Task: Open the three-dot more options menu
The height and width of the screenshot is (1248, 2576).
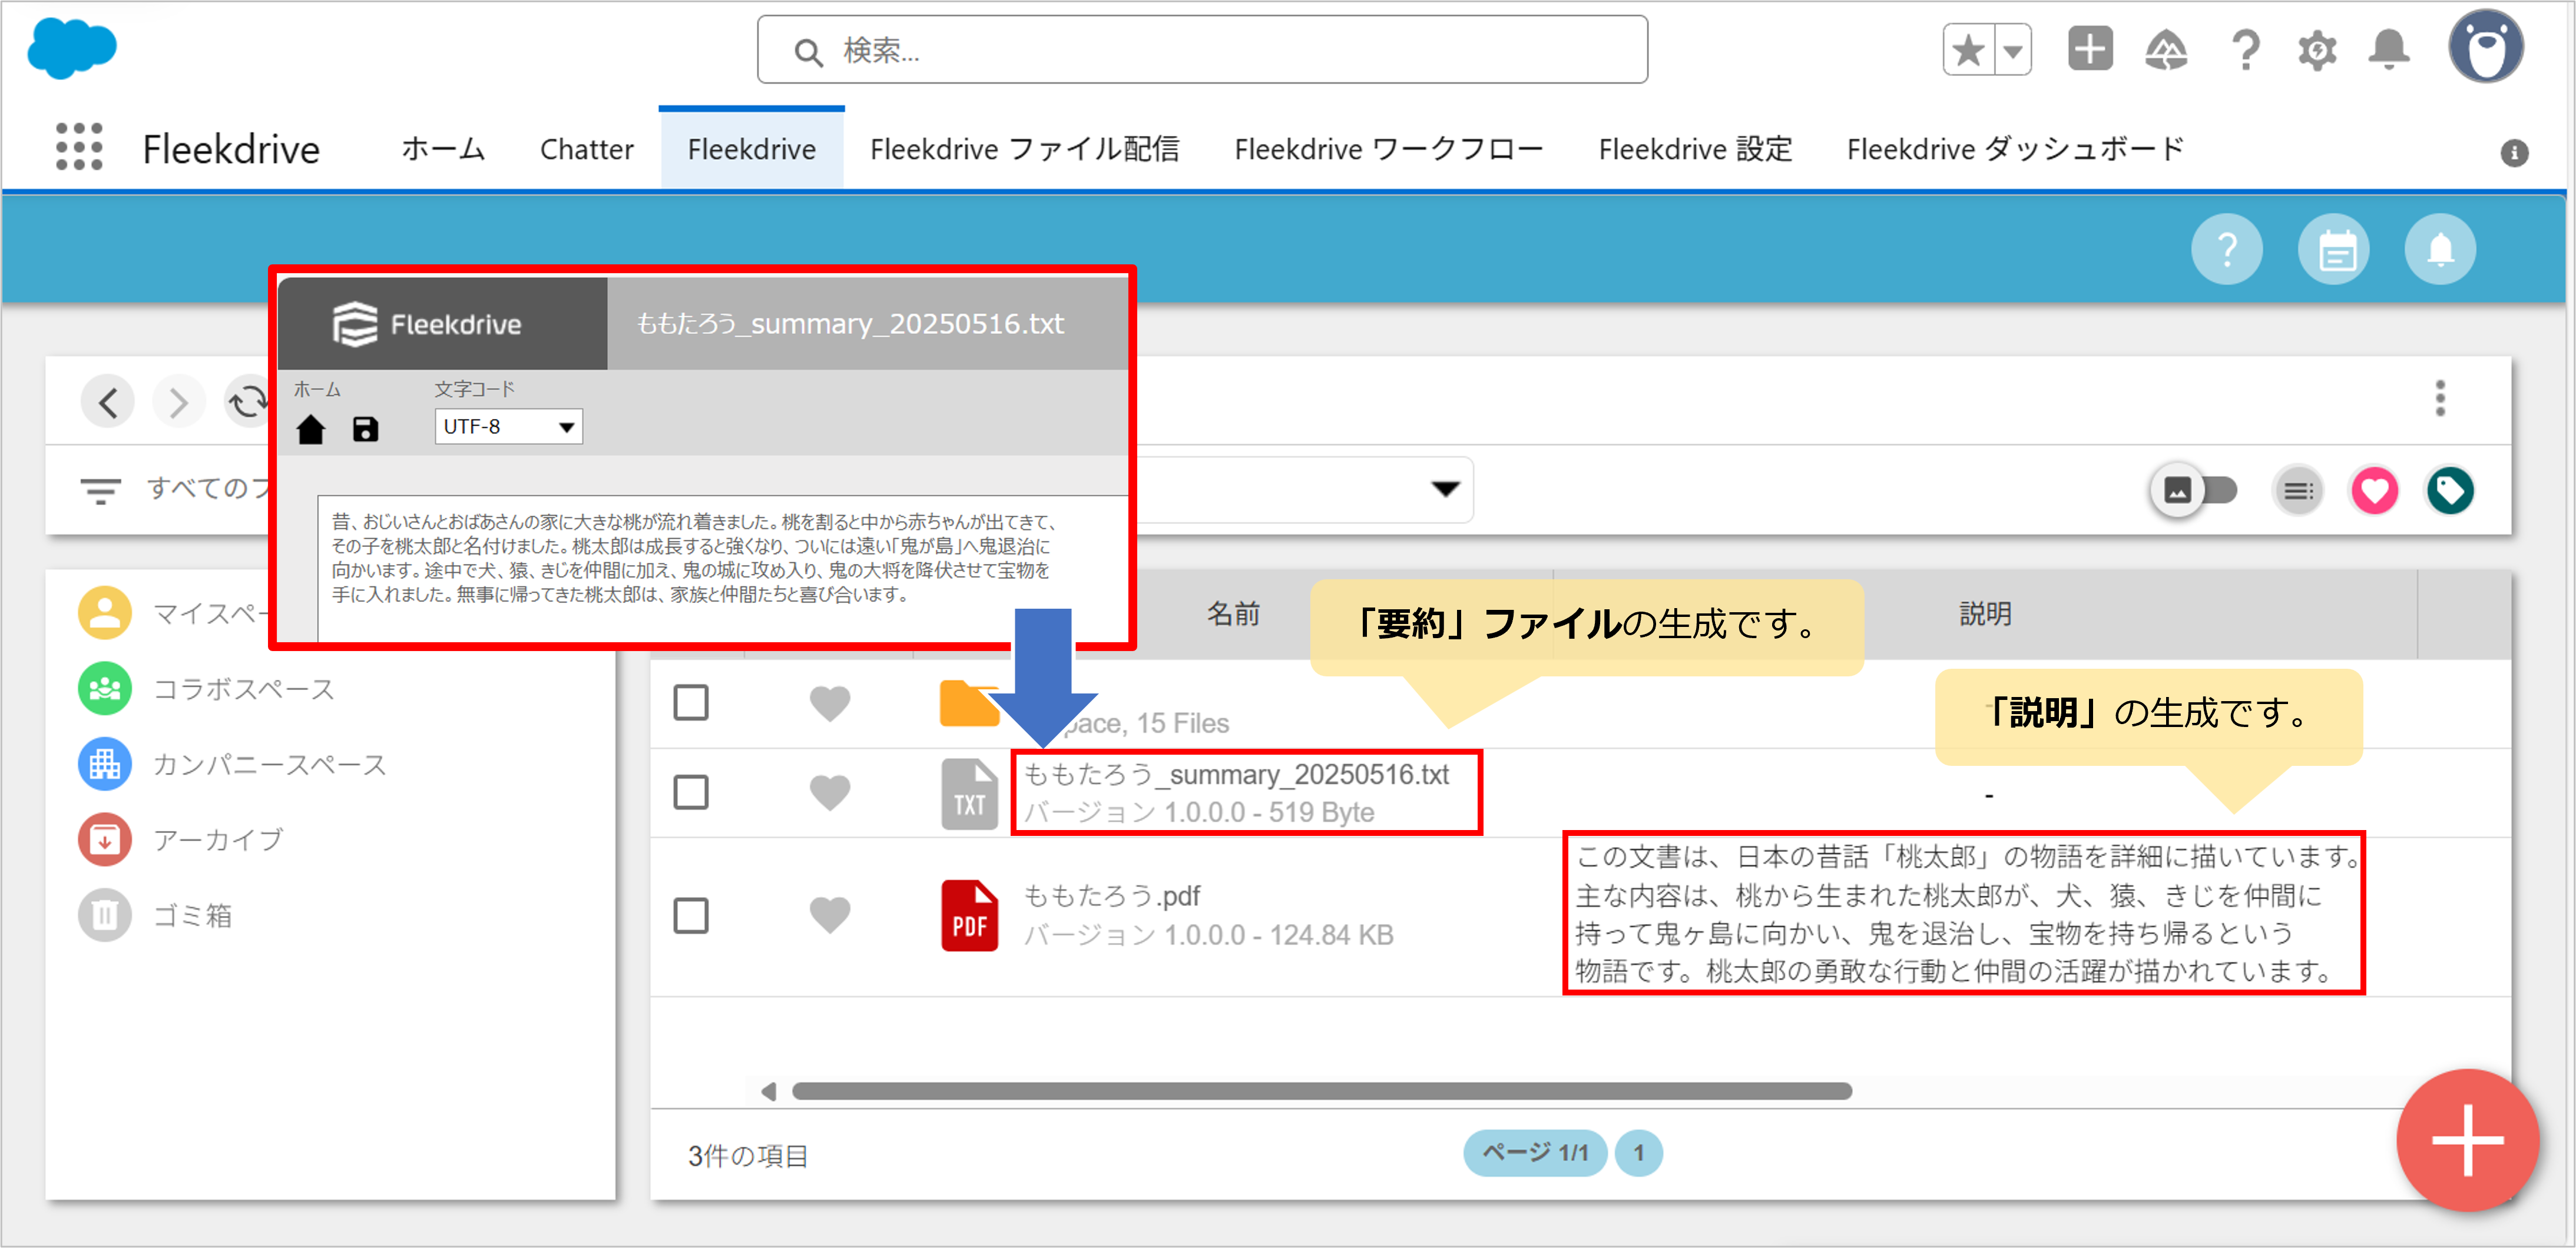Action: point(2440,399)
